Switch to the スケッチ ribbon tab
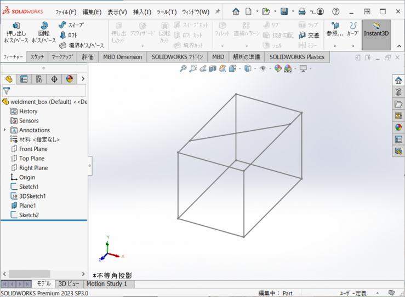 click(37, 57)
